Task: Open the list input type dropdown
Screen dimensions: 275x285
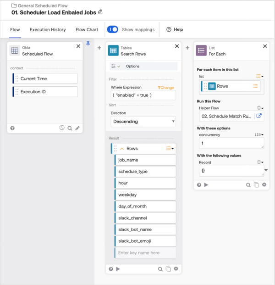Action: pos(259,76)
